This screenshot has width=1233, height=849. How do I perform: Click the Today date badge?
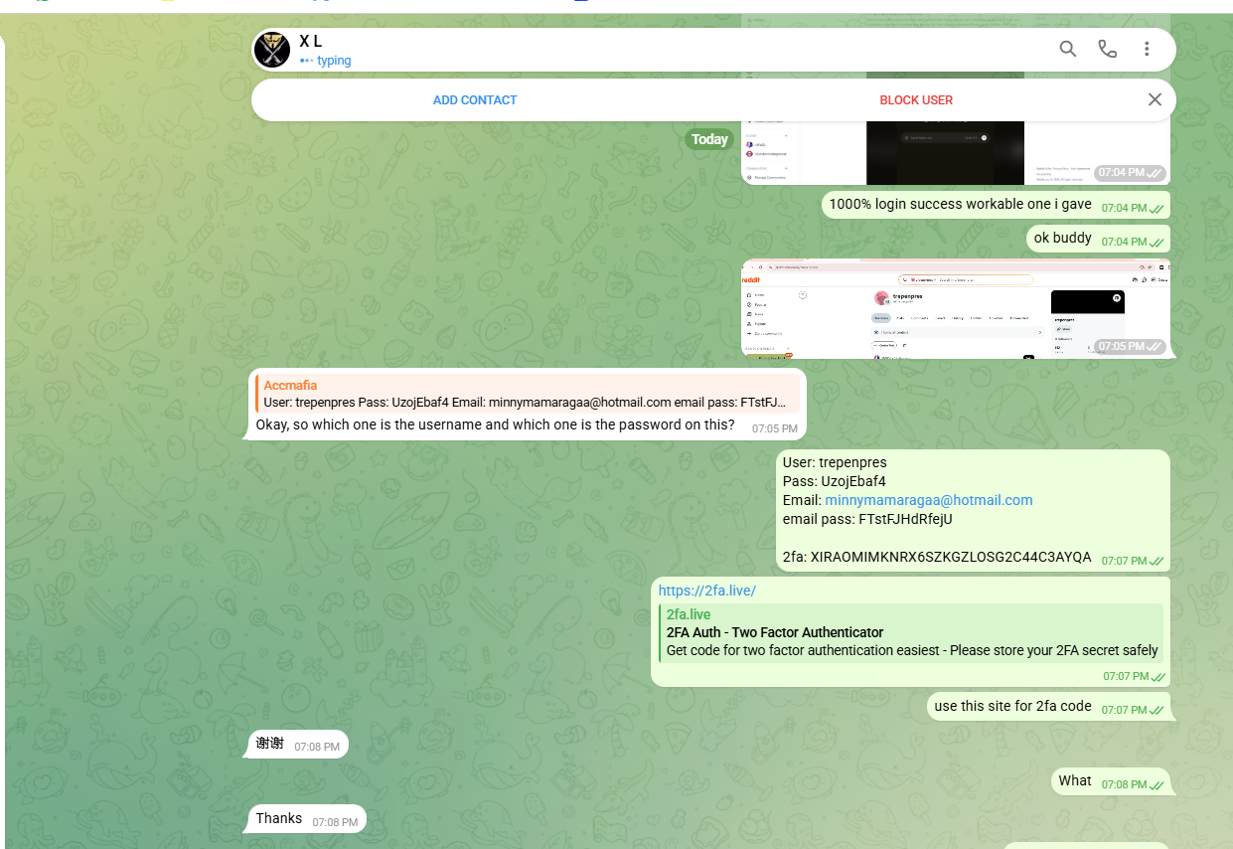(x=709, y=139)
